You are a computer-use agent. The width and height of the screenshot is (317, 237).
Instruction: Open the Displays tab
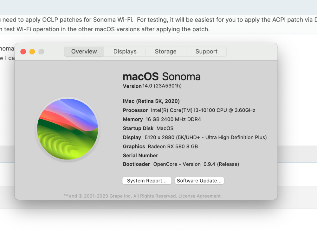125,52
